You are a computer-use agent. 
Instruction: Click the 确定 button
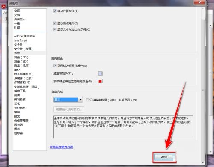164,157
